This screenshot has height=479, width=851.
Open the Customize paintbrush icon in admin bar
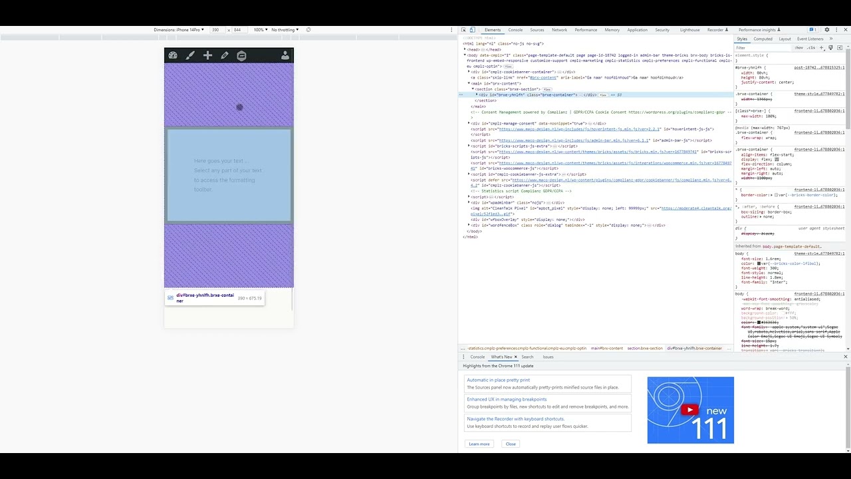point(190,56)
